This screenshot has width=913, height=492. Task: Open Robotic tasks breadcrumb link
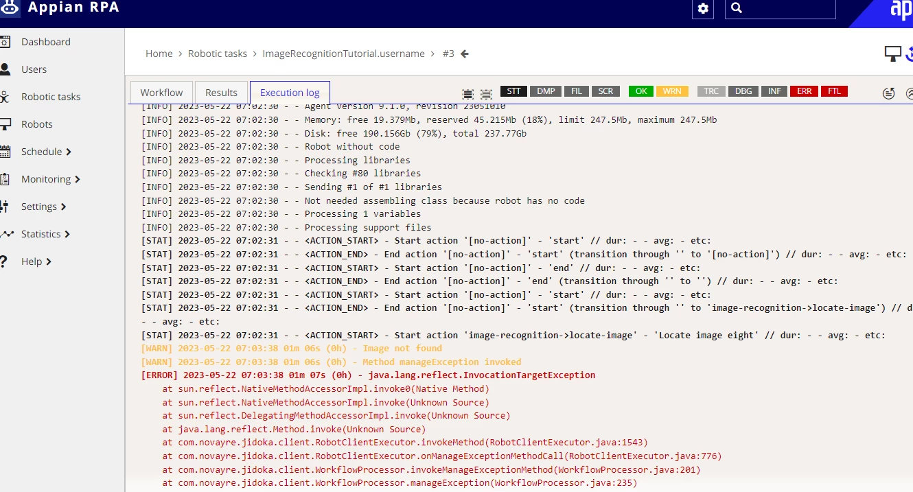coord(218,54)
